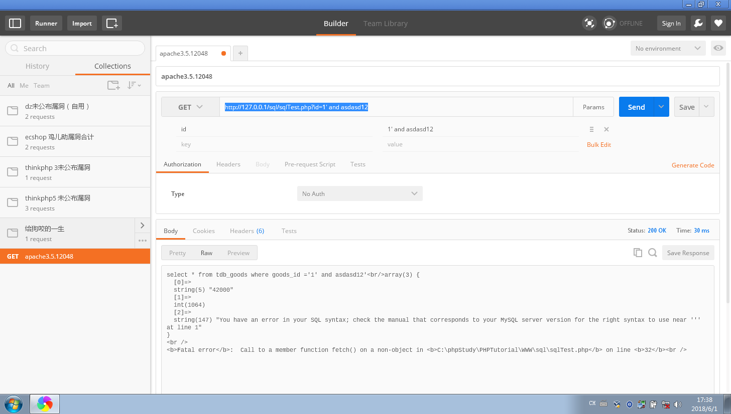
Task: Open settings with the wrench icon
Action: click(698, 23)
